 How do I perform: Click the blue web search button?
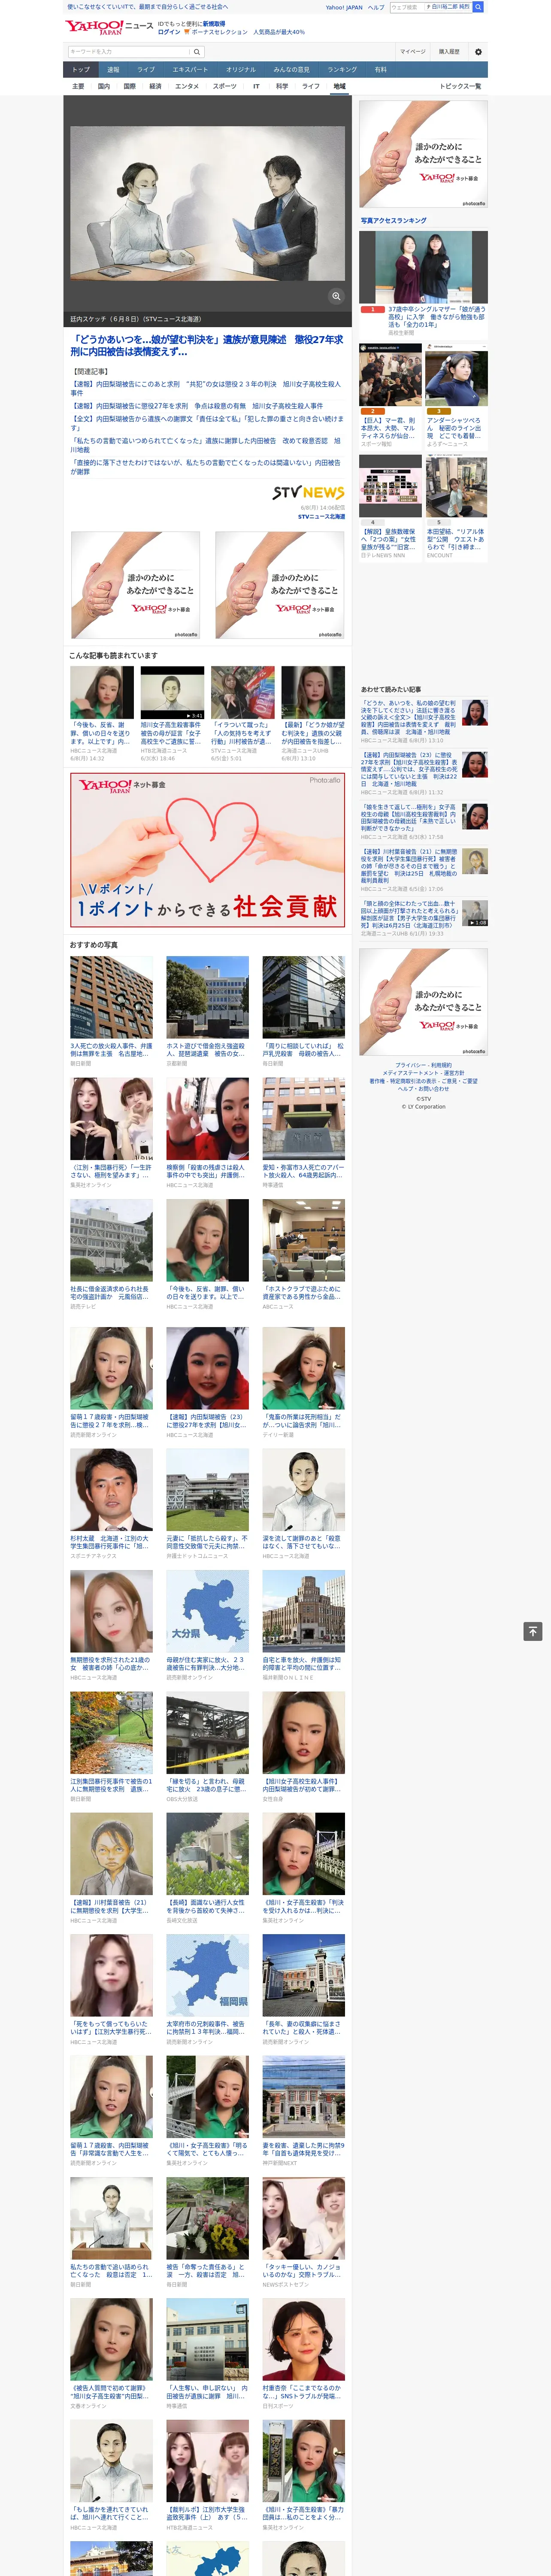[478, 7]
